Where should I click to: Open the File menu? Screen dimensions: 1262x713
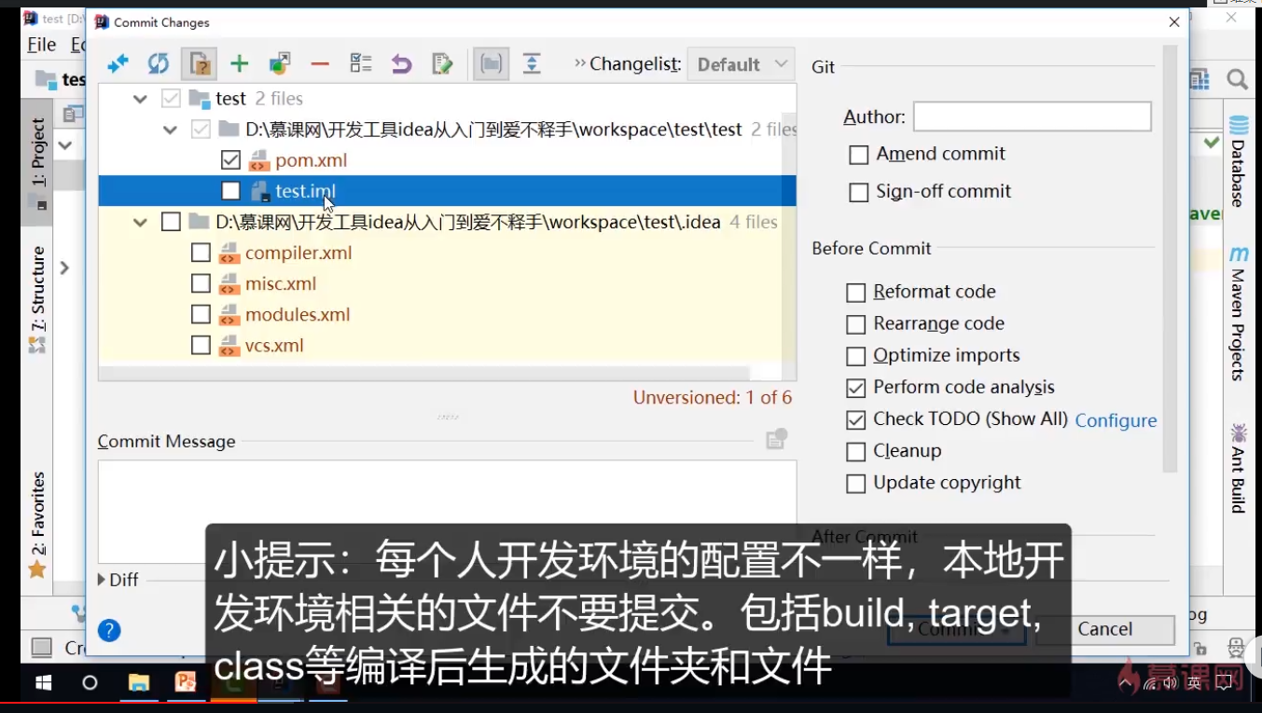tap(42, 45)
